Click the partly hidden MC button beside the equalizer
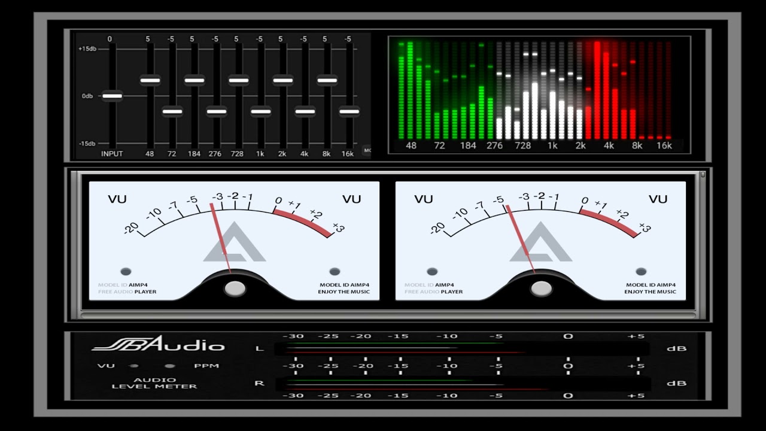Image resolution: width=766 pixels, height=431 pixels. (367, 150)
